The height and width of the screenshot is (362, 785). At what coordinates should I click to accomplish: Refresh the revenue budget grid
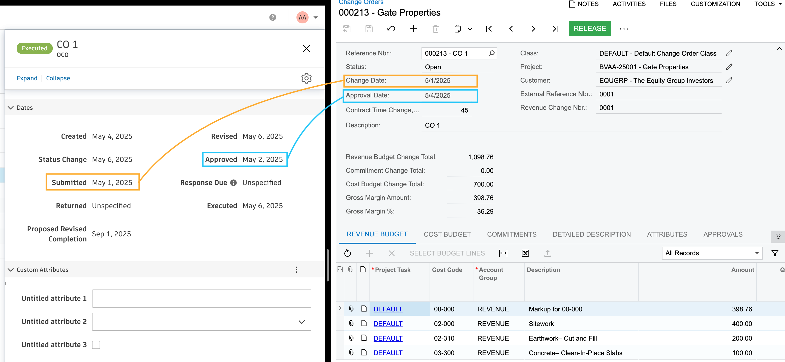tap(347, 253)
